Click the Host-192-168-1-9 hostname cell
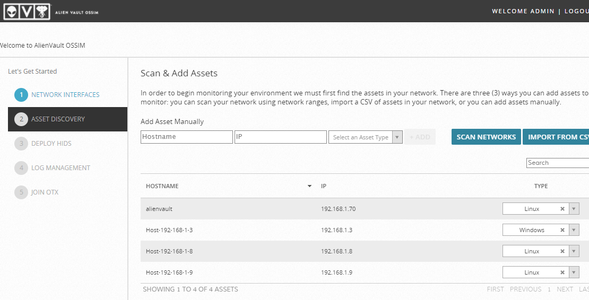 point(169,272)
